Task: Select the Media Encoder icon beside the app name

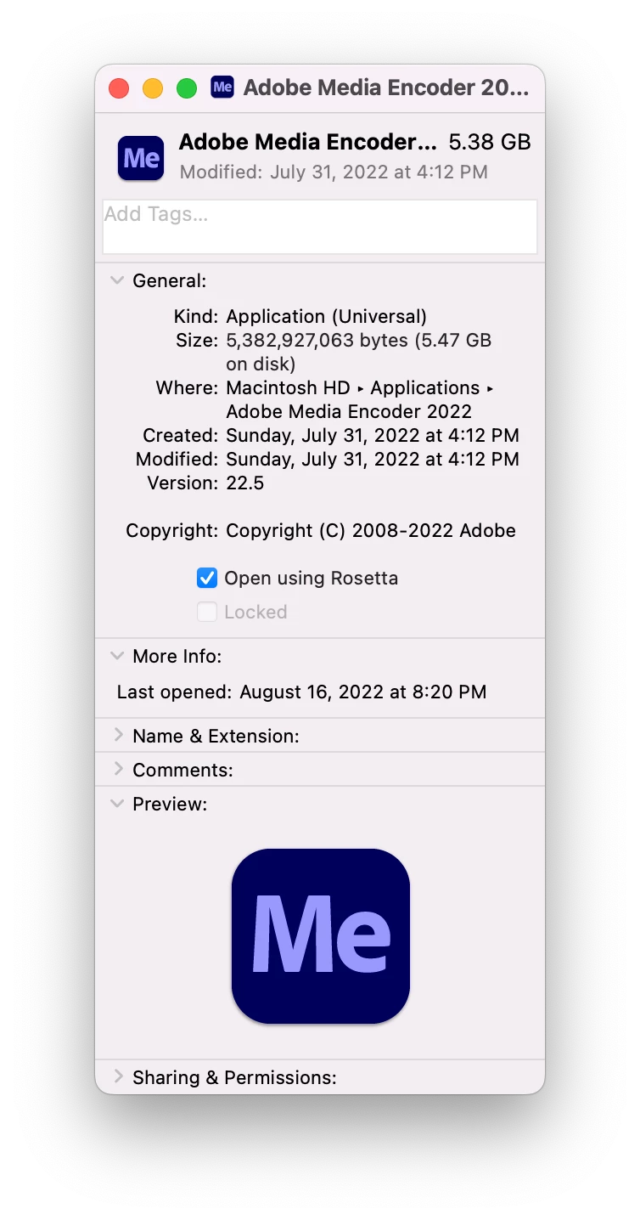Action: [141, 158]
